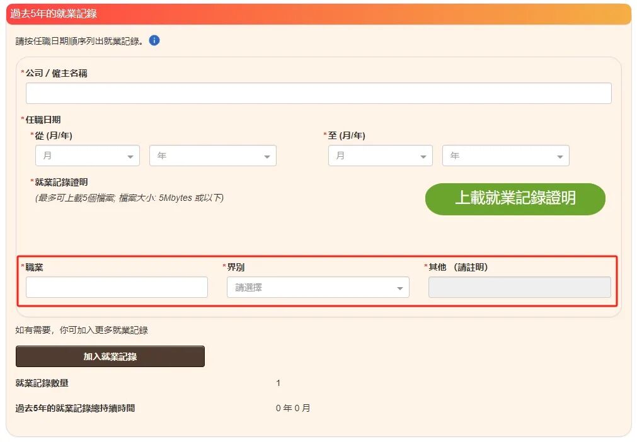Click the dropdown arrow on the end year selector

click(560, 156)
